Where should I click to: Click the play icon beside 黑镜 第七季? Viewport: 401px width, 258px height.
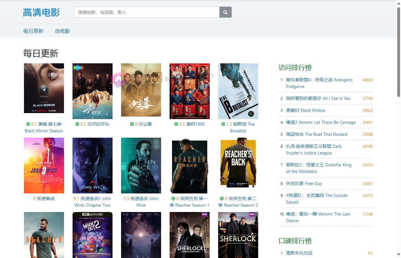(x=28, y=124)
